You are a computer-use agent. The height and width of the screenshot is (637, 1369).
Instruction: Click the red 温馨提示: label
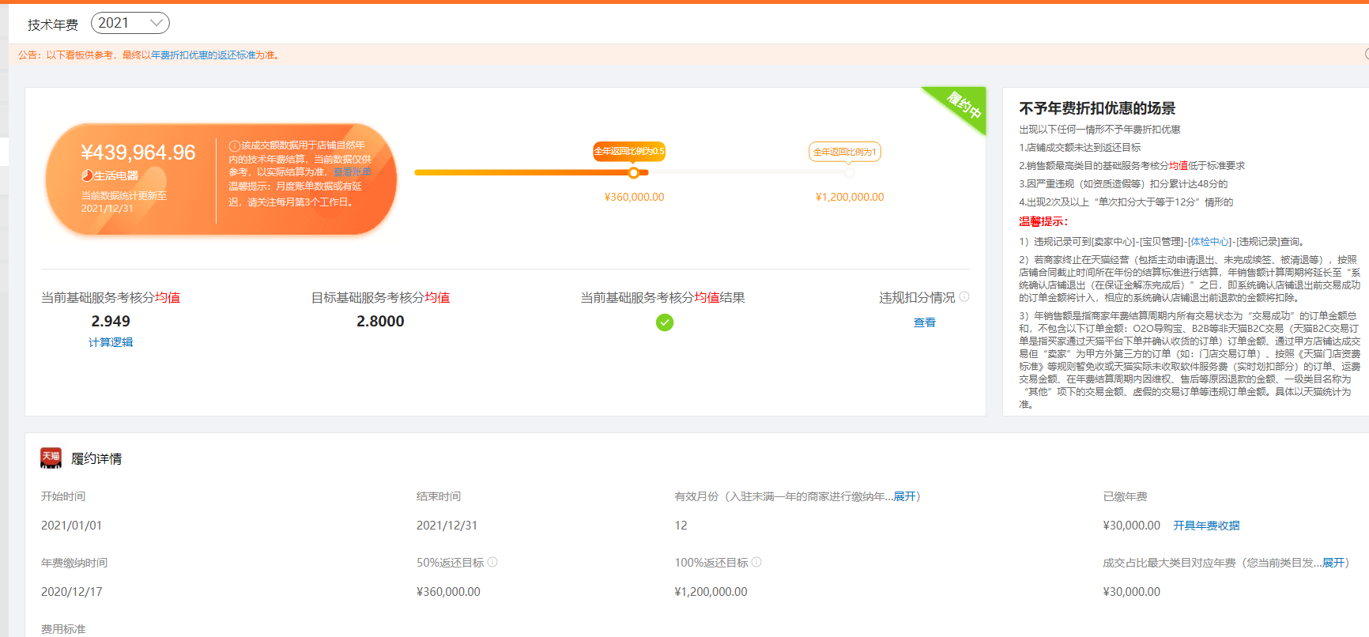point(1043,222)
